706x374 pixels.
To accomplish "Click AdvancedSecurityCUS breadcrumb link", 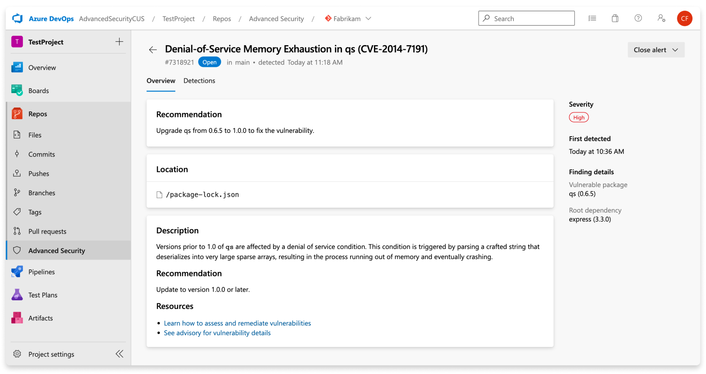I will click(x=112, y=19).
